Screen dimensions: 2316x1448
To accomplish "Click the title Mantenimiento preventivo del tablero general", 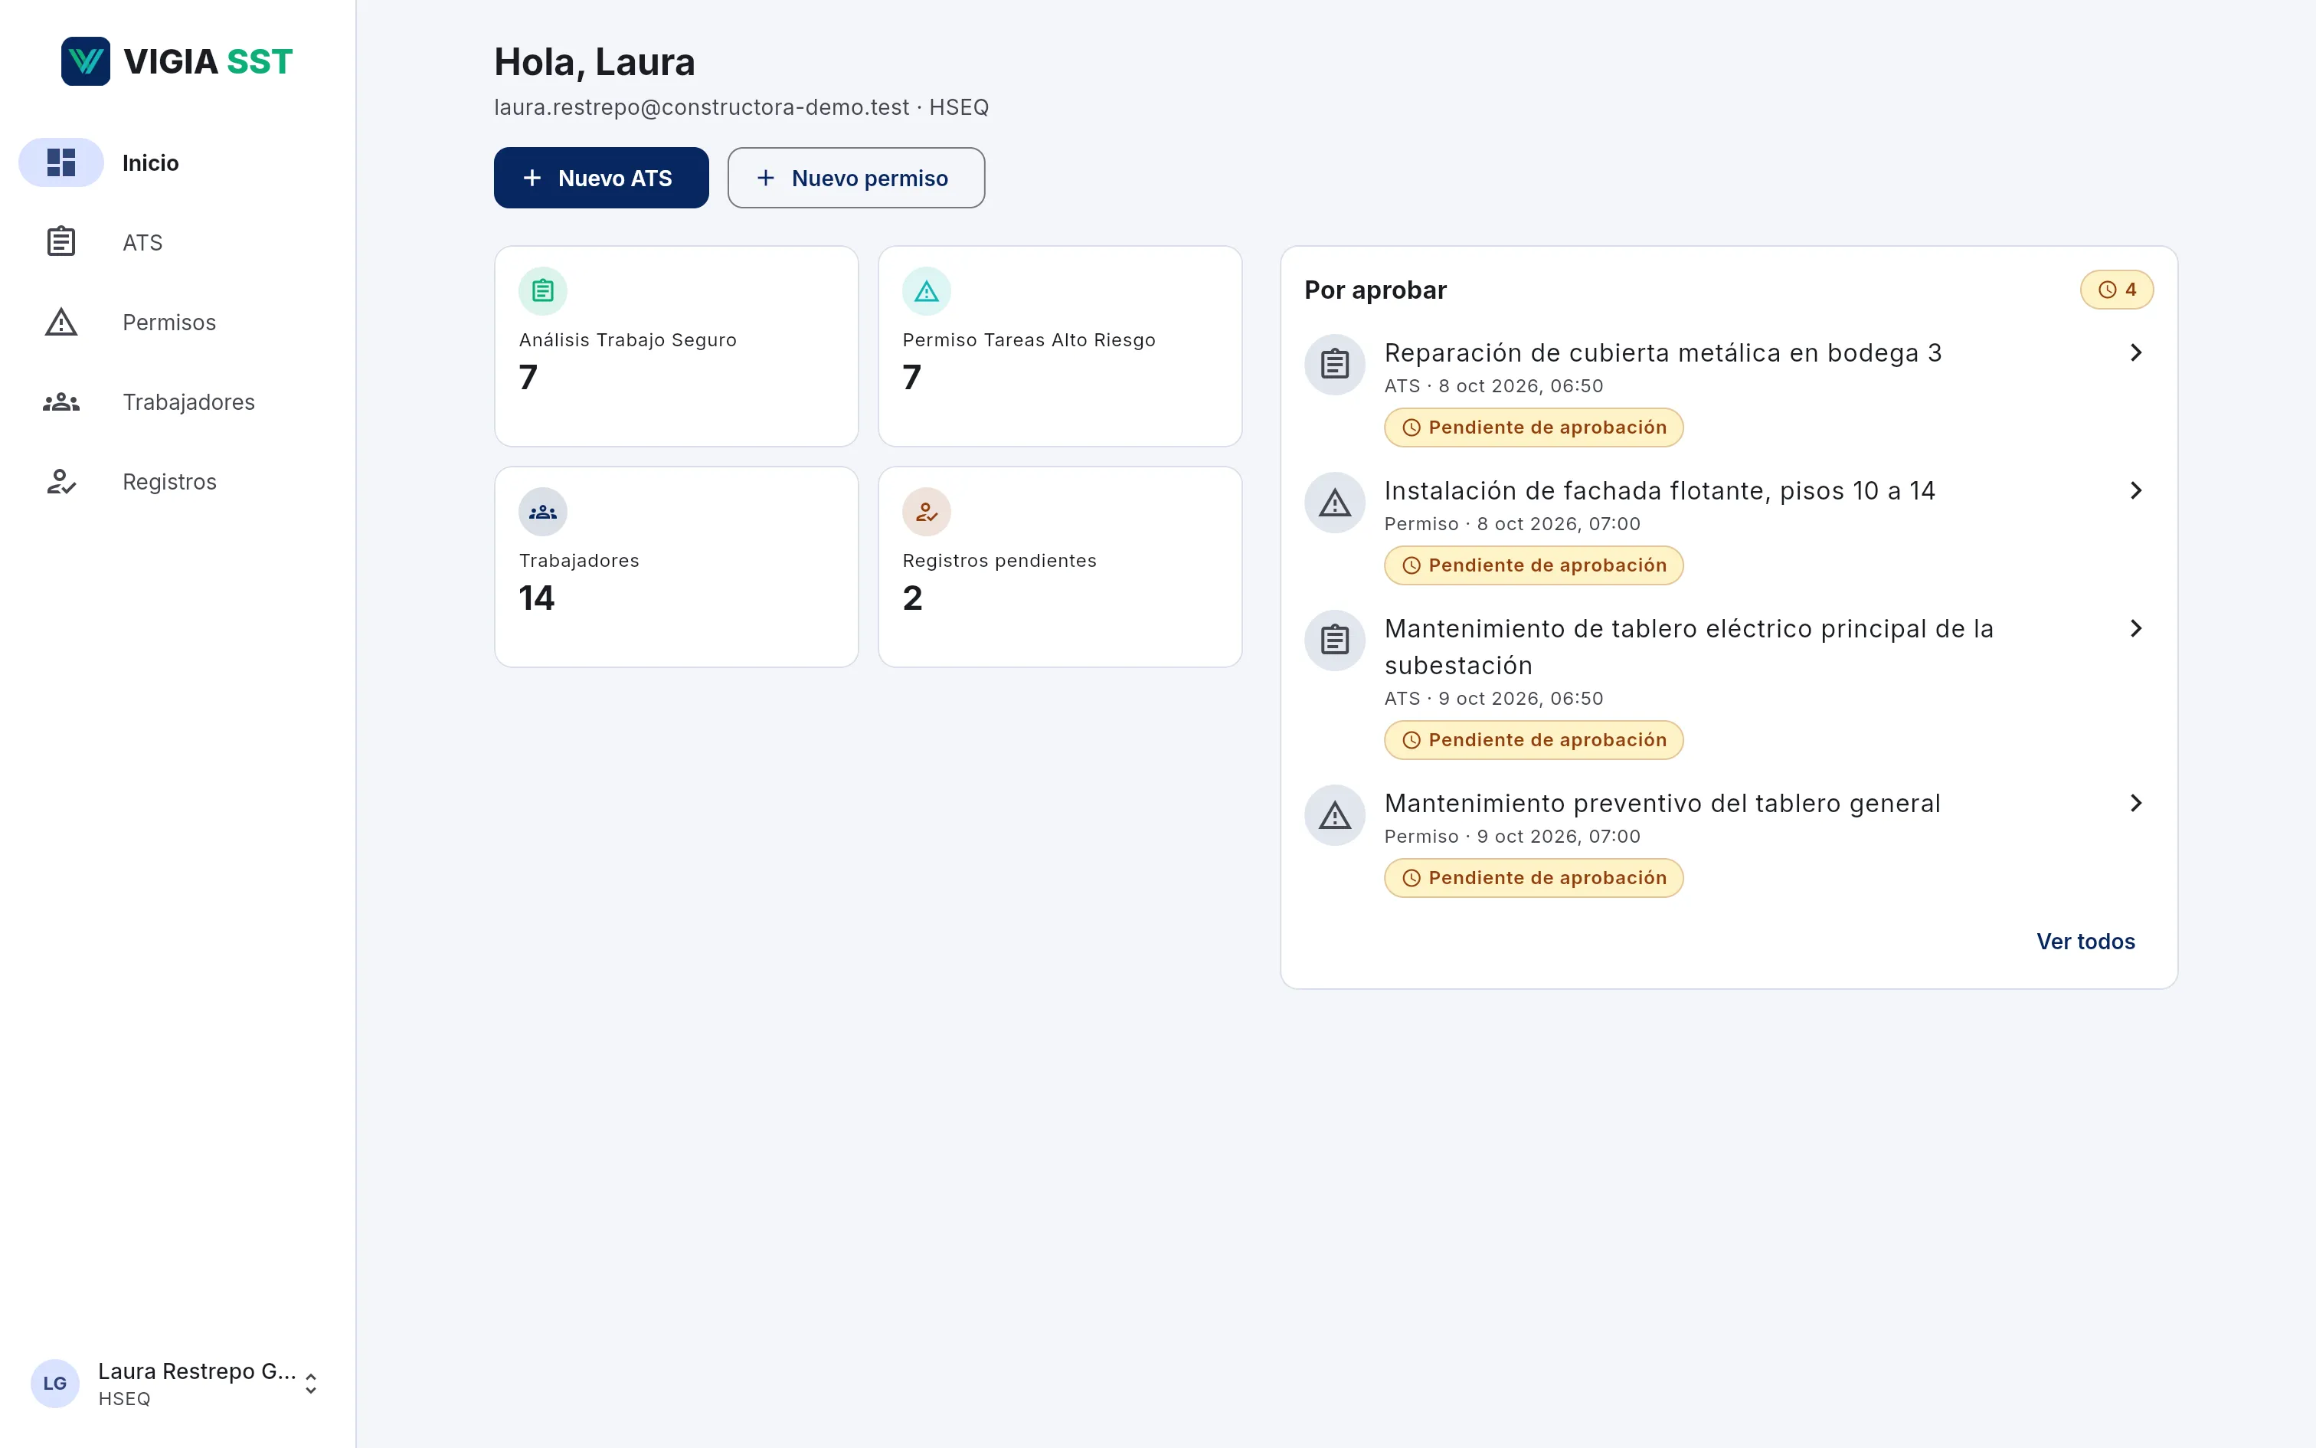I will click(1663, 804).
